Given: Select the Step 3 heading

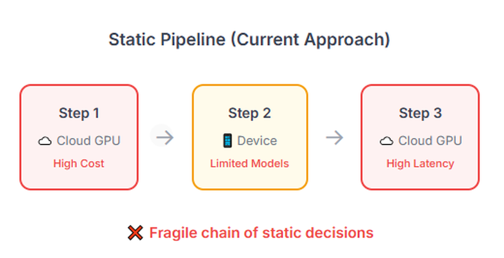Looking at the screenshot, I should (420, 113).
